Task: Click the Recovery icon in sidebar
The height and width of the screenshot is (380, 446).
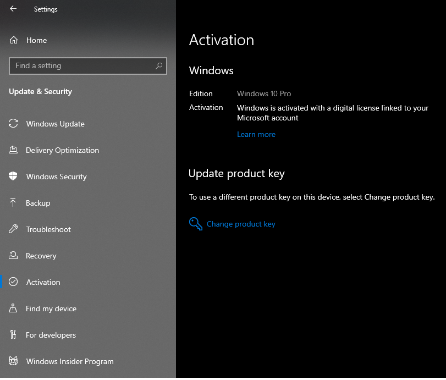Action: (13, 256)
